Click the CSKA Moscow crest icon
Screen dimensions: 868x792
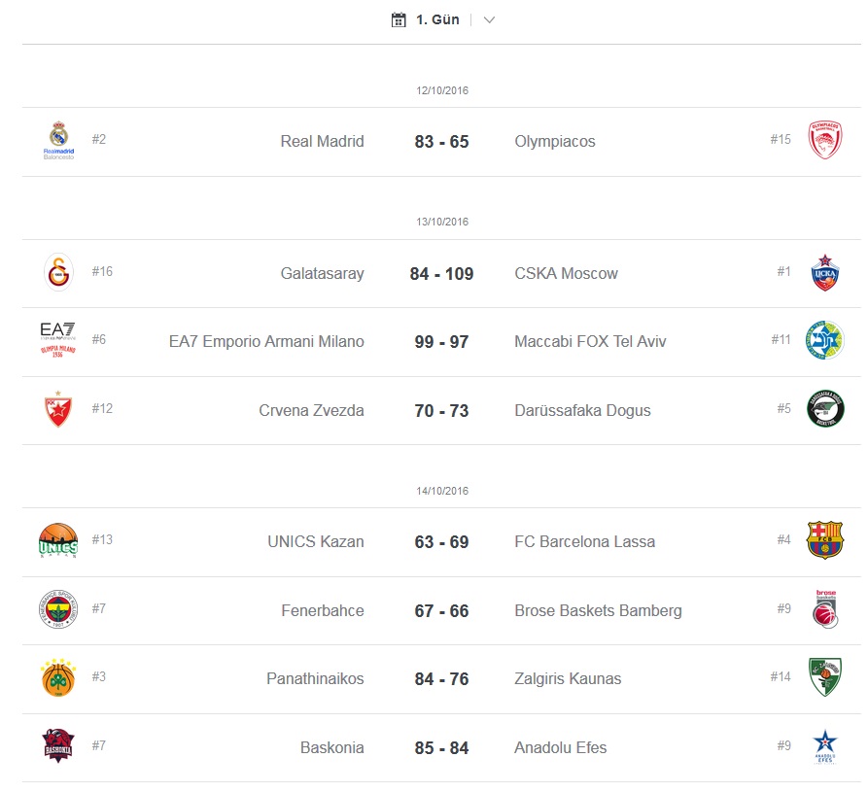pos(825,272)
